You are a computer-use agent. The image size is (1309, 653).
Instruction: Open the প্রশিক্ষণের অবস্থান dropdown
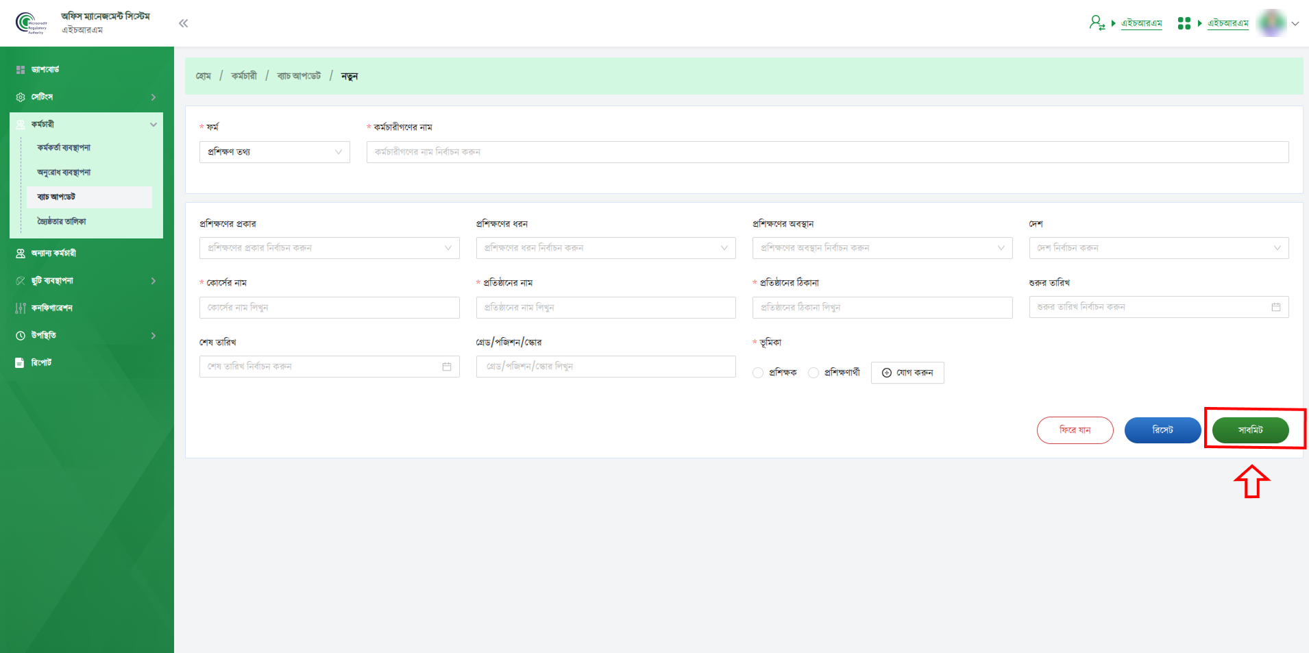pos(883,248)
